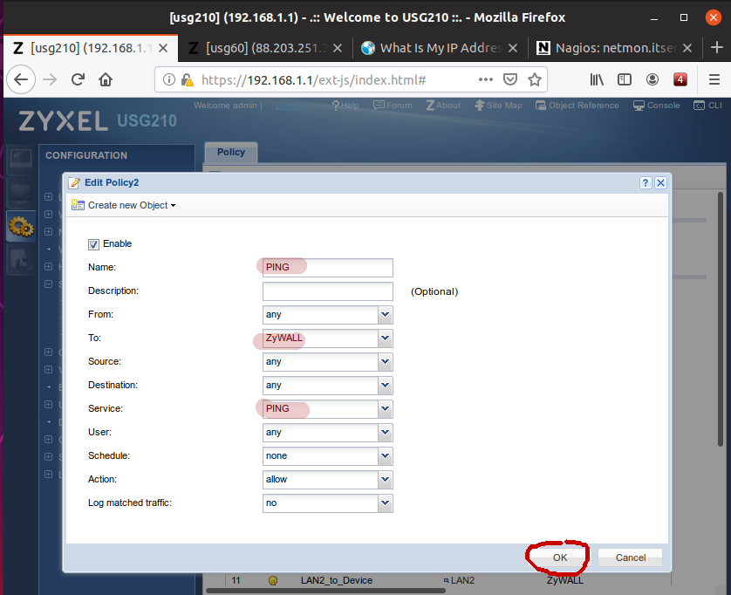Viewport: 731px width, 595px height.
Task: Close the Nagios netmon tab
Action: tap(687, 48)
